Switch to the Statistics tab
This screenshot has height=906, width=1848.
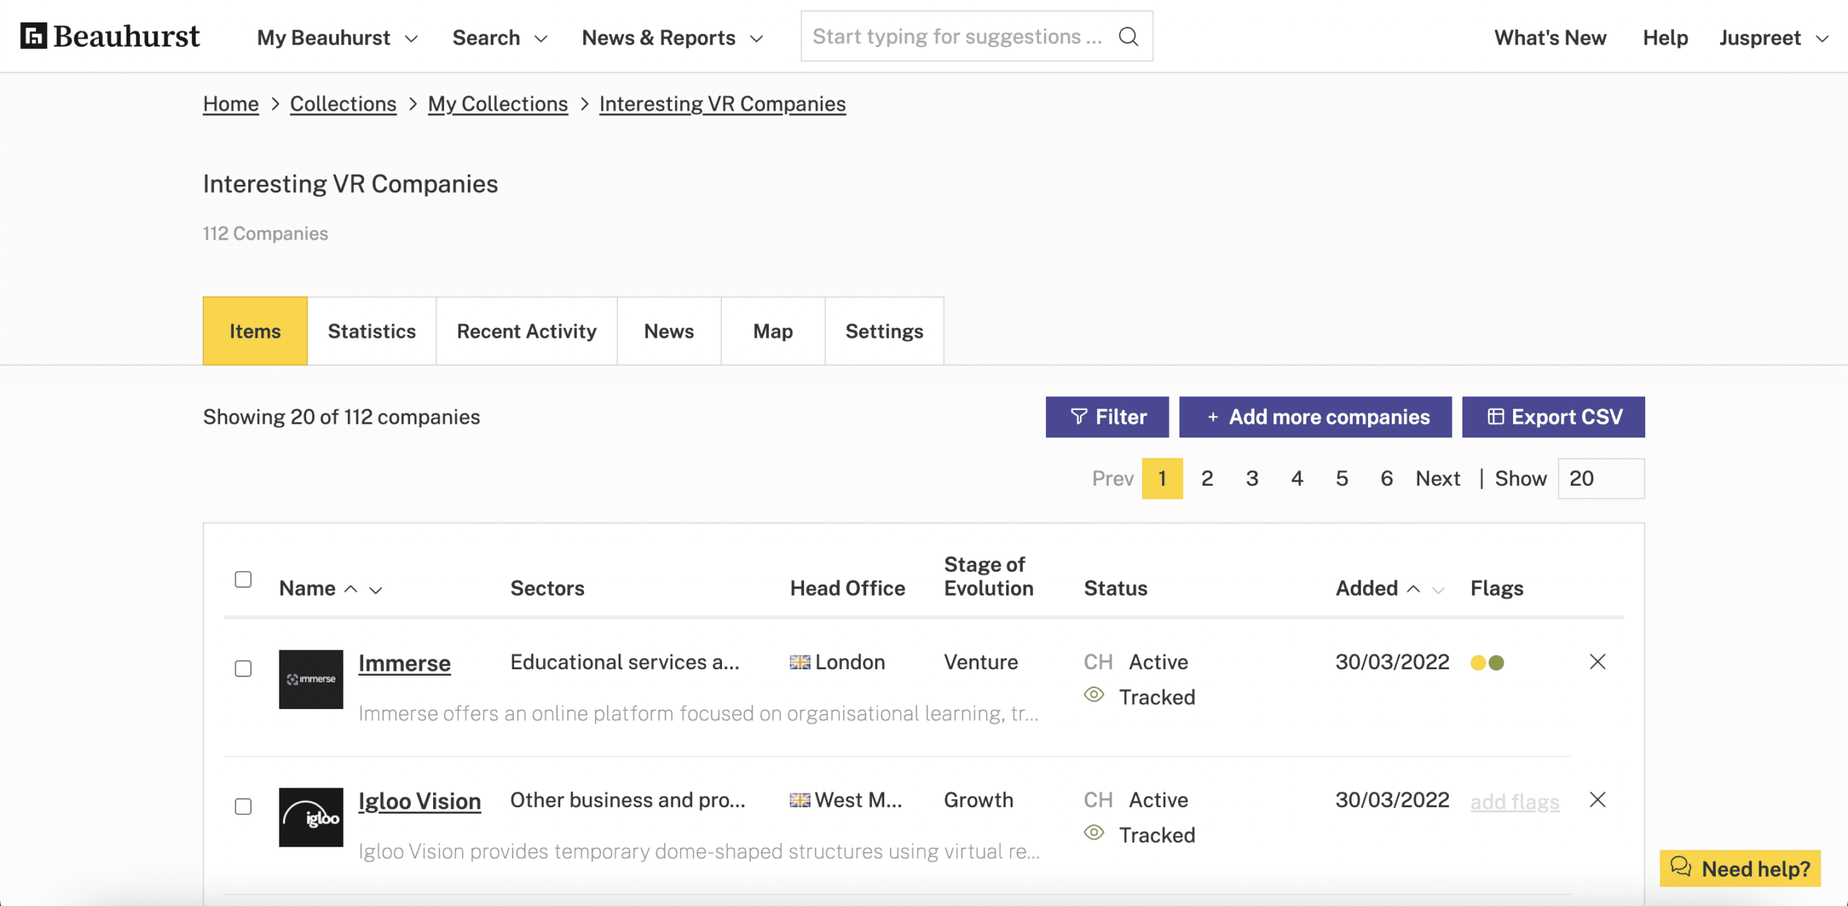pos(372,331)
